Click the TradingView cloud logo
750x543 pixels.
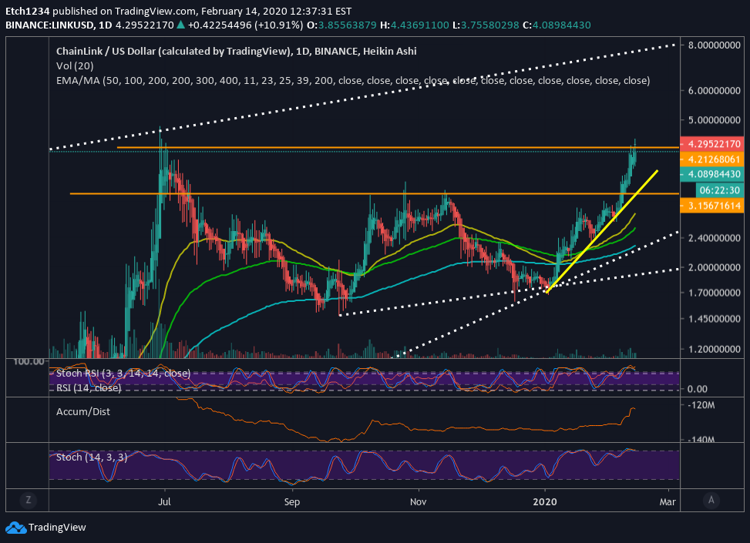point(15,528)
